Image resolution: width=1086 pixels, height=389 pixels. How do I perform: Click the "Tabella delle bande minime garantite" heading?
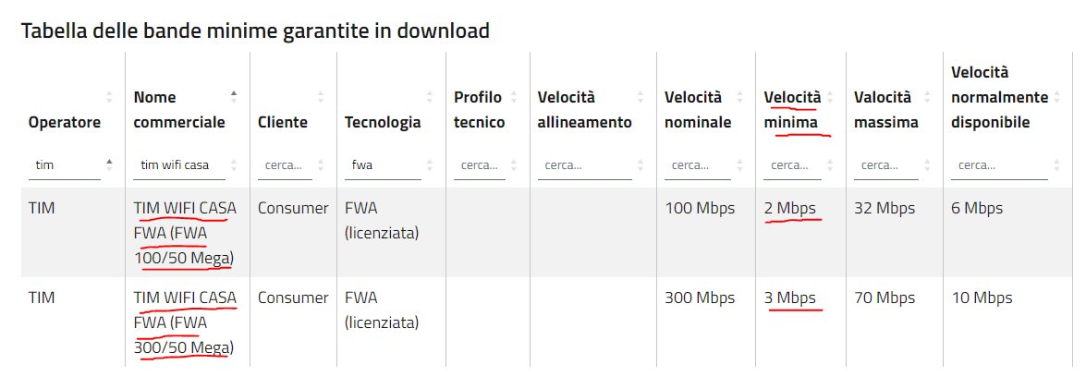coord(255,30)
